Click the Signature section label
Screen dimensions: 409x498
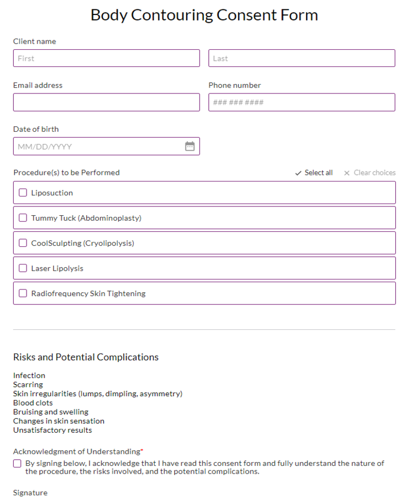pos(30,492)
